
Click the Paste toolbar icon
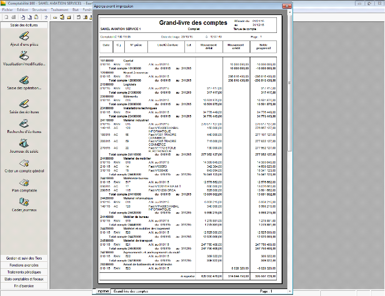click(36, 17)
